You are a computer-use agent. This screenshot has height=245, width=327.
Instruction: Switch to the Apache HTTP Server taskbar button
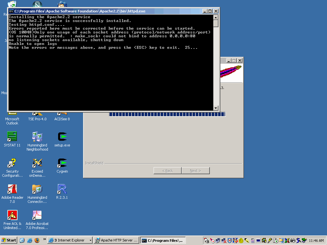tap(116, 241)
